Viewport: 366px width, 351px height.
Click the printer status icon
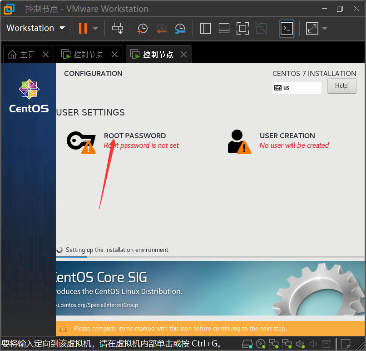tap(326, 344)
